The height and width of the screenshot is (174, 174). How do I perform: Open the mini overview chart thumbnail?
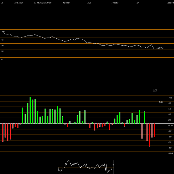(86, 167)
